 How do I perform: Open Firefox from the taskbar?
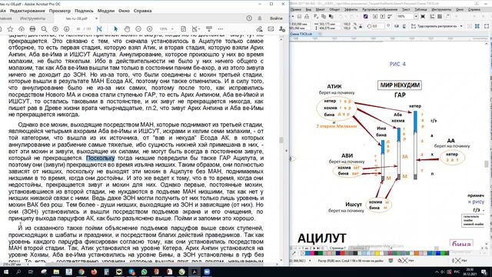pyautogui.click(x=94, y=272)
